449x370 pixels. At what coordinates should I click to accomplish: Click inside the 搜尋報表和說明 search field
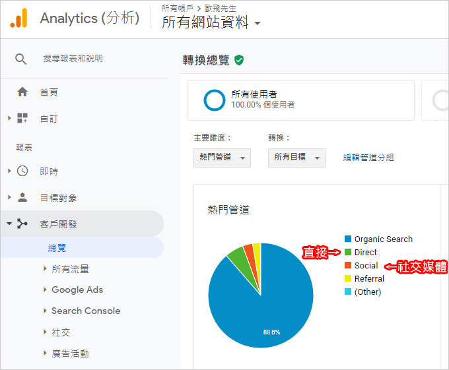click(x=73, y=59)
